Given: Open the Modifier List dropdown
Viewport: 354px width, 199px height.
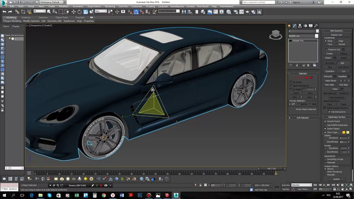Looking at the screenshot, I should [303, 36].
